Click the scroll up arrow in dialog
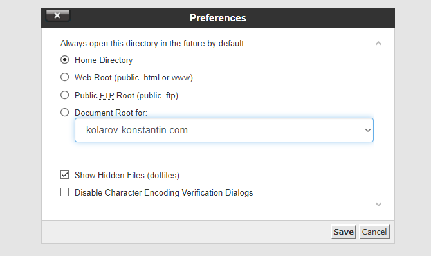This screenshot has width=431, height=256. point(378,43)
